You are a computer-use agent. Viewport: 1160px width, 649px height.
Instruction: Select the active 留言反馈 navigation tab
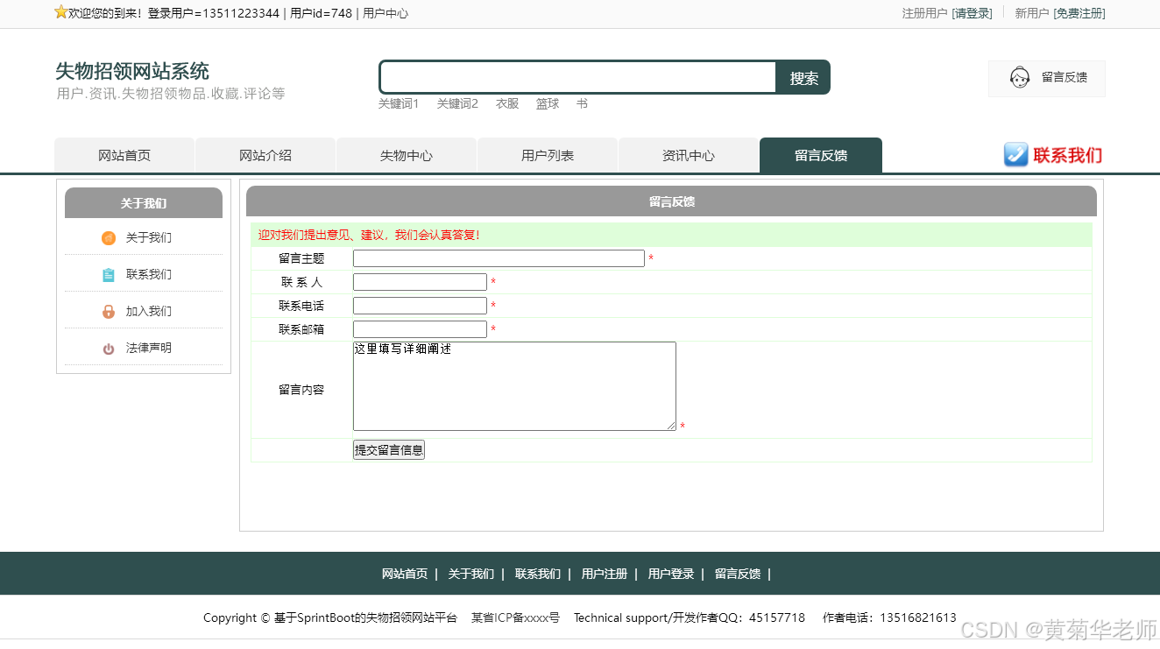(x=821, y=156)
